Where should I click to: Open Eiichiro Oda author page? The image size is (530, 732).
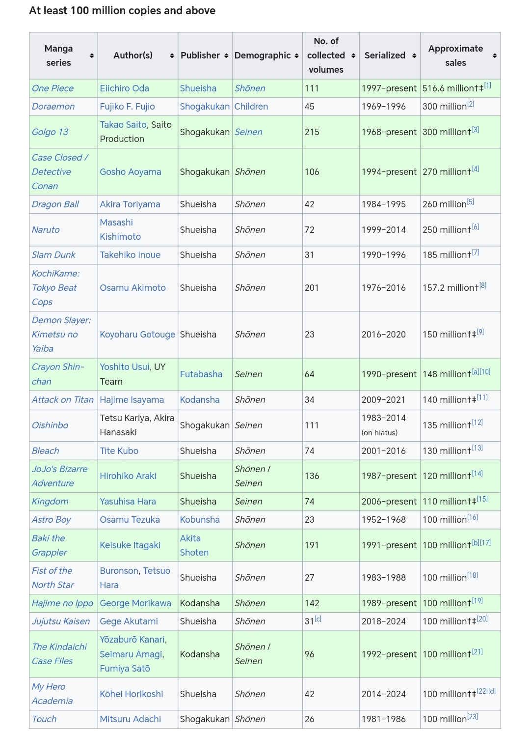tap(124, 88)
